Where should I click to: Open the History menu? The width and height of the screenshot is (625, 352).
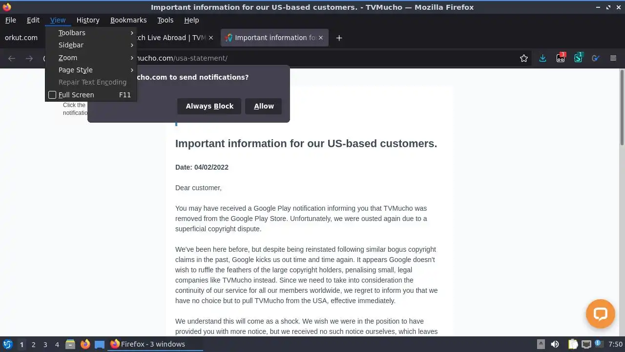click(88, 20)
